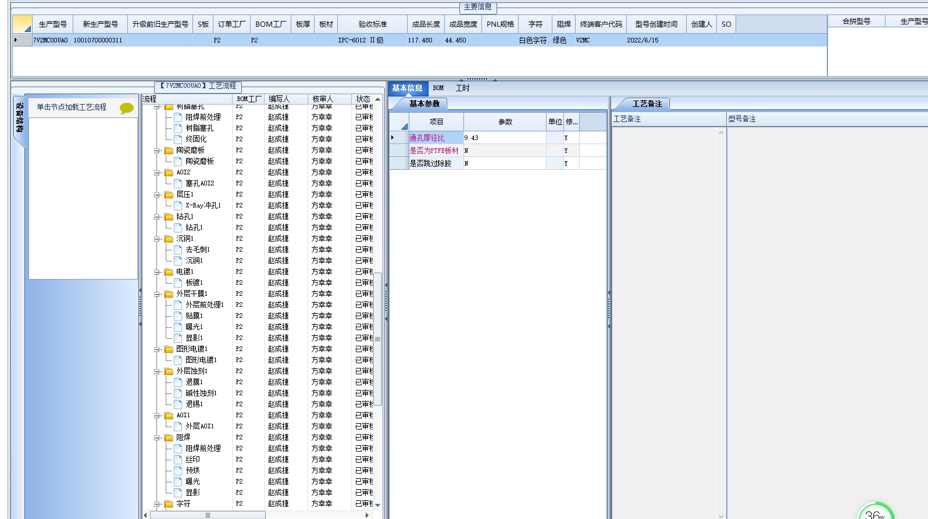The width and height of the screenshot is (928, 519).
Task: Select the 图形电镀1 document step
Action: 201,360
